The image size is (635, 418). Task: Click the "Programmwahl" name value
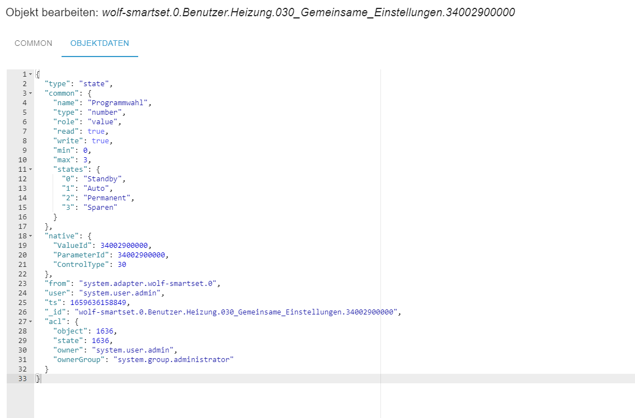pos(117,103)
